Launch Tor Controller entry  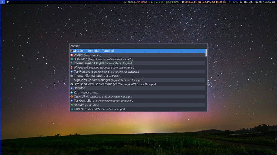tap(138, 101)
